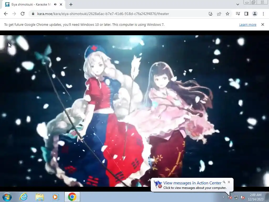Image resolution: width=269 pixels, height=202 pixels.
Task: Click the Action Center flag tray icon
Action: point(230,197)
